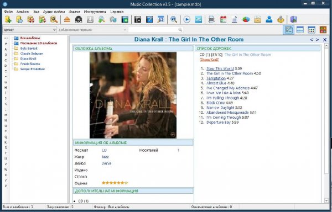The image size is (332, 212).
Task: Switch to table list view mode
Action: tap(300, 30)
